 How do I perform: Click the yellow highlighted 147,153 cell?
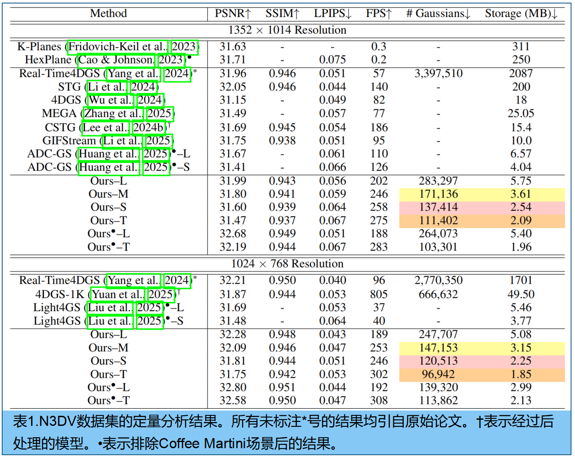coord(438,348)
